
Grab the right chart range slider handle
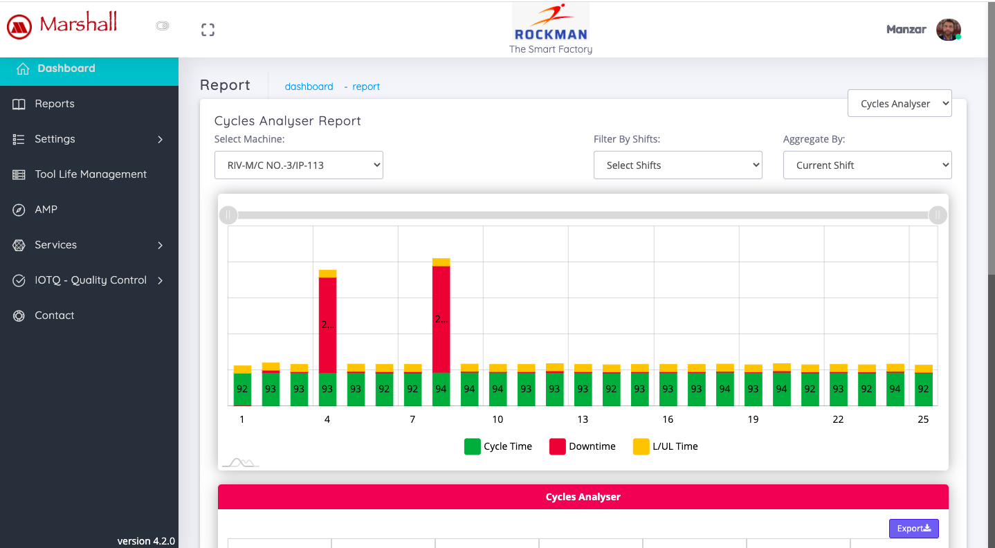pyautogui.click(x=938, y=215)
